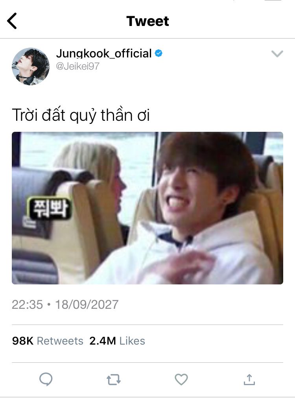
Task: Tap the reply speech bubble icon
Action: [46, 379]
